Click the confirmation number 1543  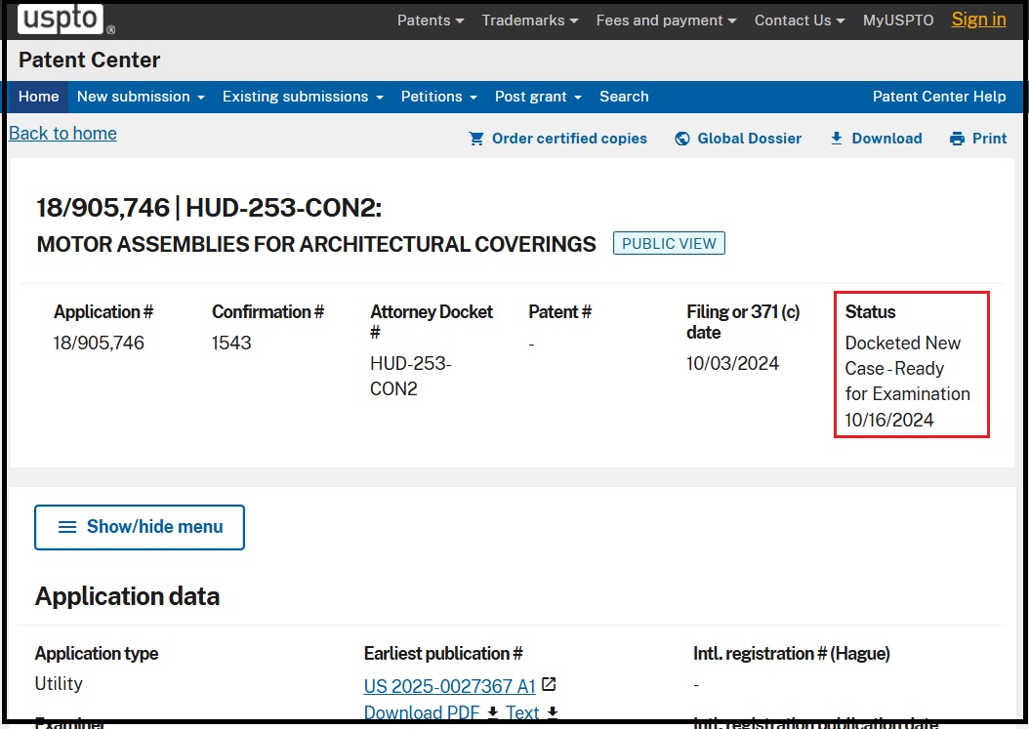pyautogui.click(x=231, y=343)
